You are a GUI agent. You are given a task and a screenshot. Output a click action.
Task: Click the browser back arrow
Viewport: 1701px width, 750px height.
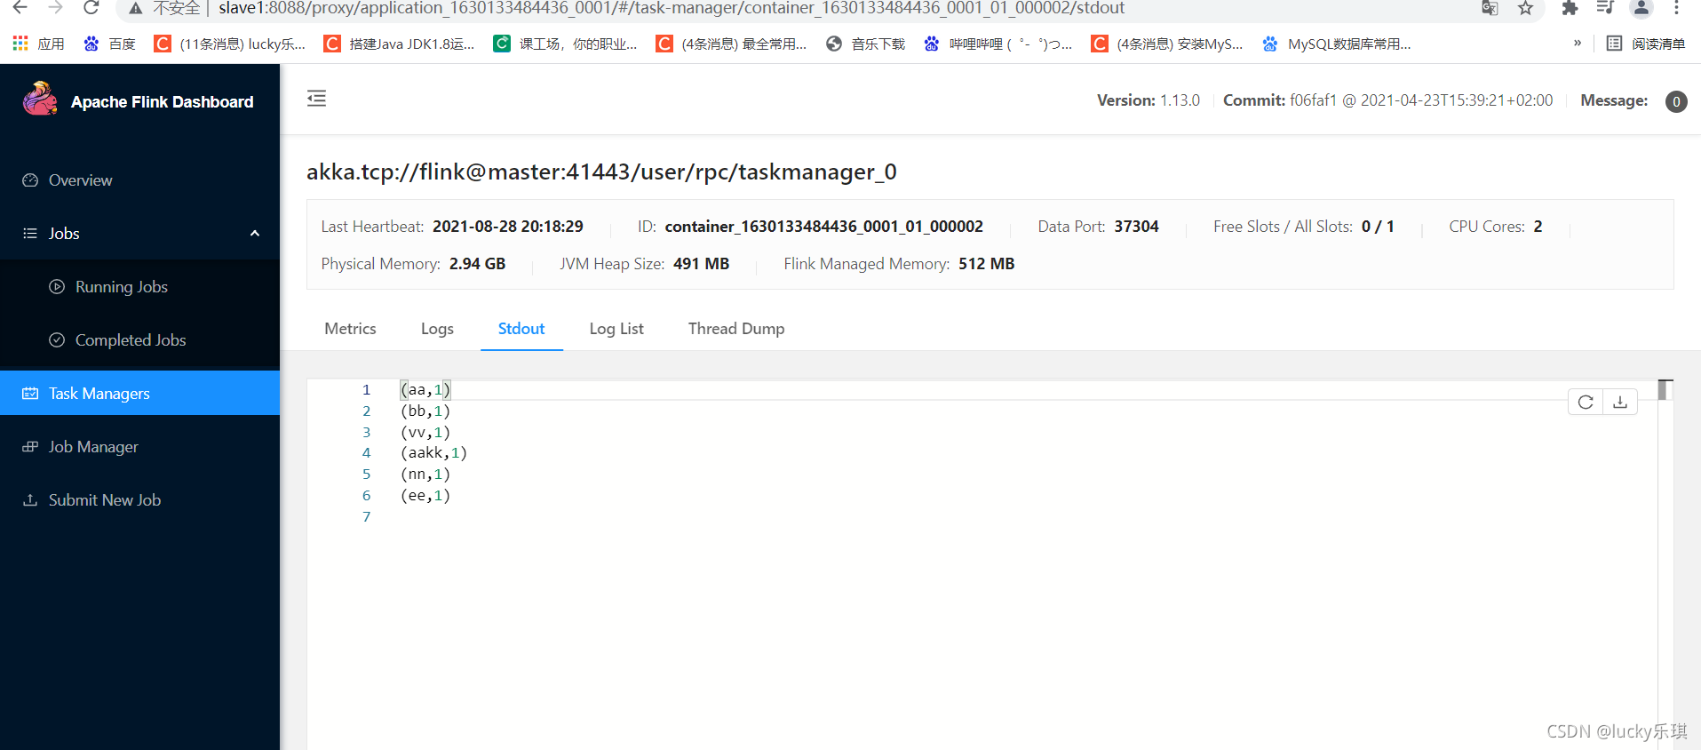pos(20,8)
